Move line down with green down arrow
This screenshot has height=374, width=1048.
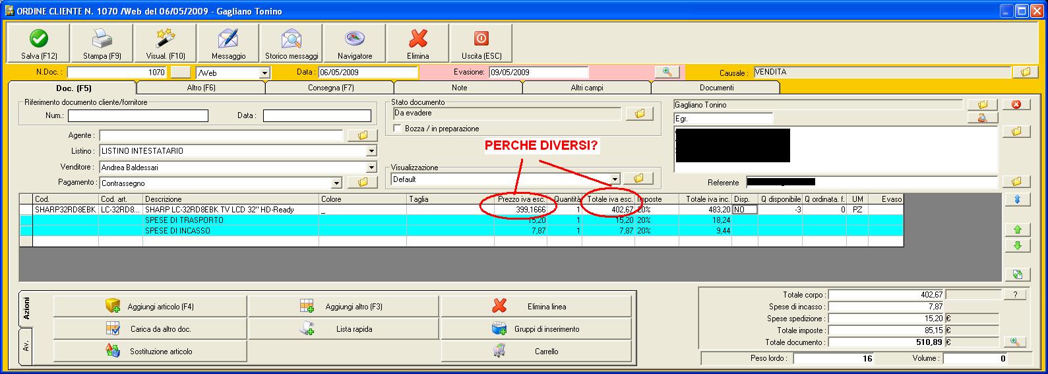pos(1017,245)
